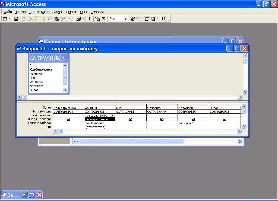
Task: Open the Окно menu
Action: point(84,12)
